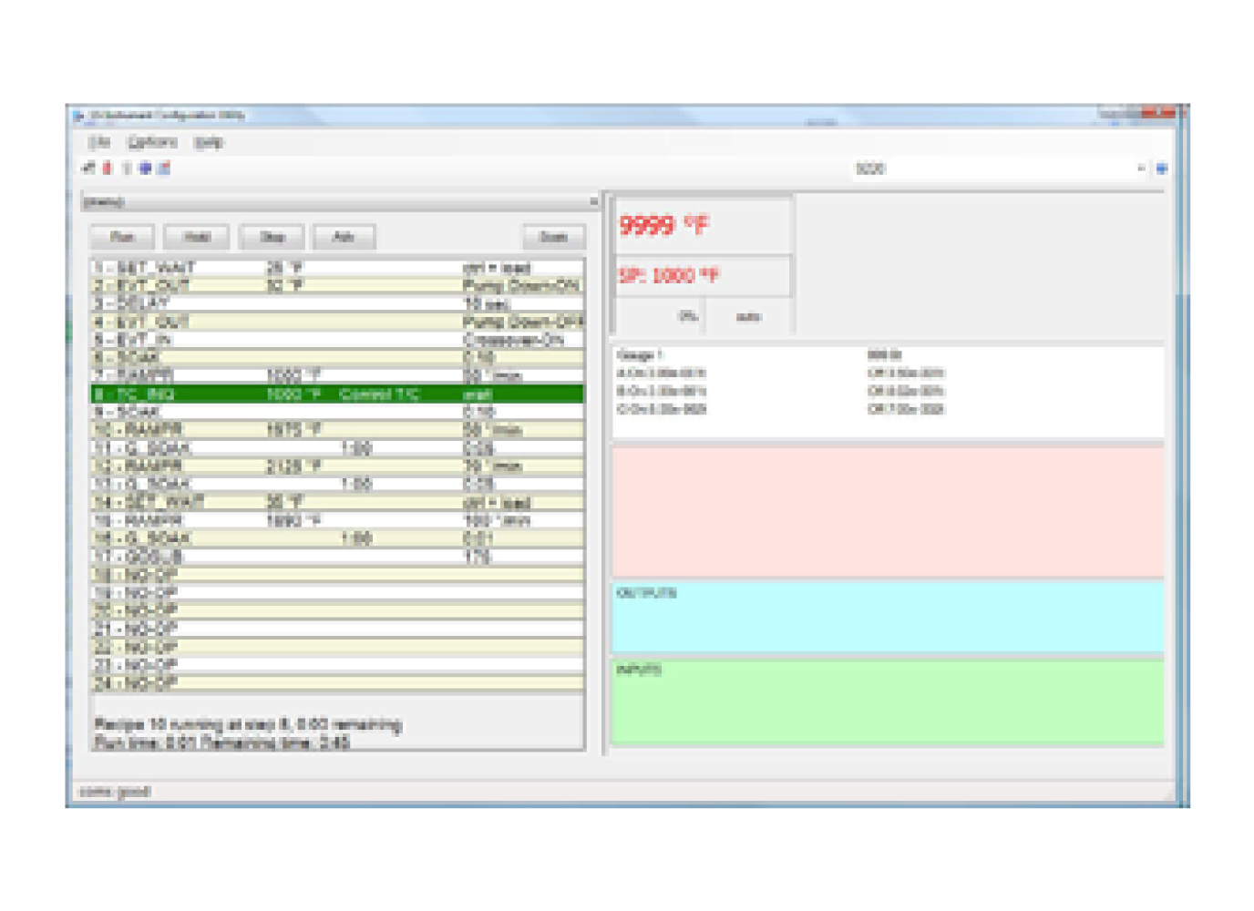1254x911 pixels.
Task: Click the 0% output indicator
Action: [x=689, y=317]
